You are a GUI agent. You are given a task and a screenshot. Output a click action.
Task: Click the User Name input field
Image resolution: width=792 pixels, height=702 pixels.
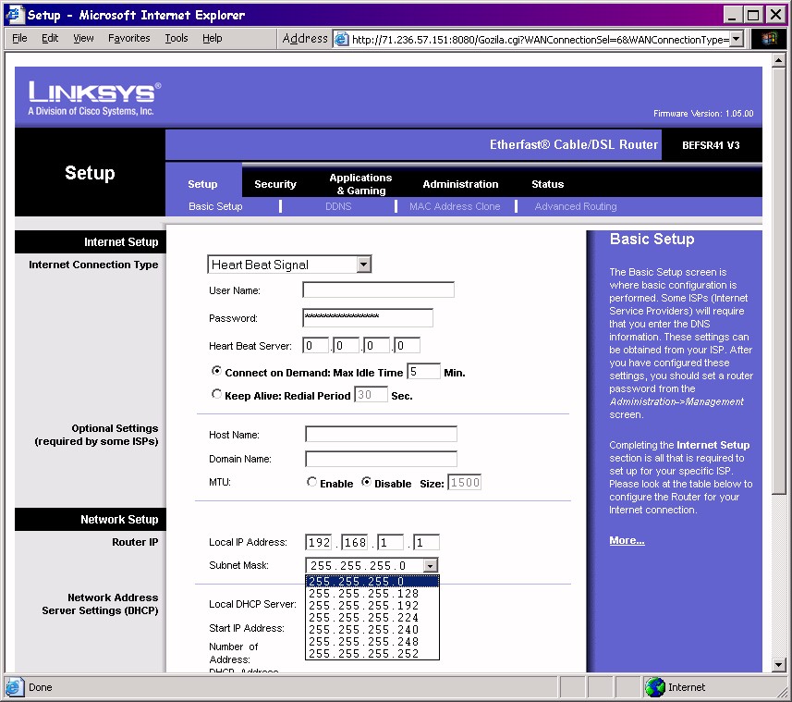pos(378,290)
